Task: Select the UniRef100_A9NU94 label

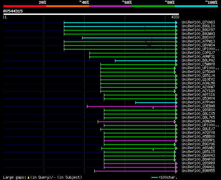Action: tap(198, 121)
